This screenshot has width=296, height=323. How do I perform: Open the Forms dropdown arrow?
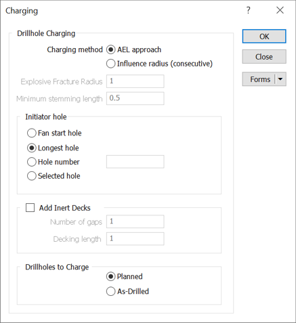tap(280, 79)
